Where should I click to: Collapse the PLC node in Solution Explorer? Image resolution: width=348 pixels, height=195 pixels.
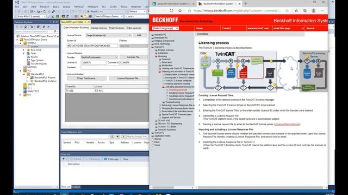click(x=21, y=71)
